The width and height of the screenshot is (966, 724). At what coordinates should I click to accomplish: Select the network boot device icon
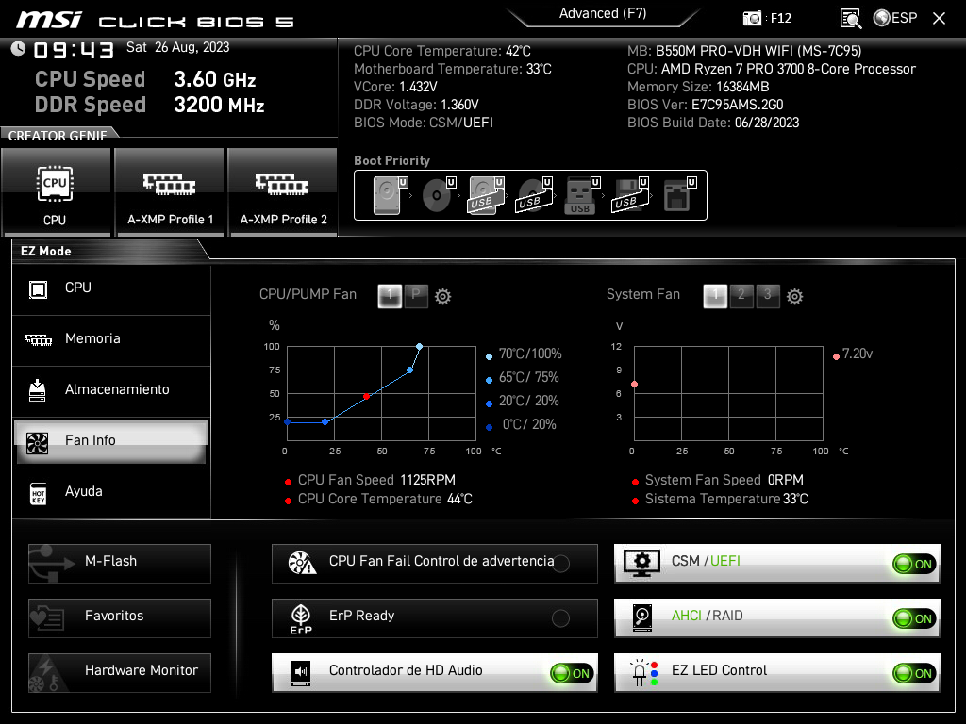tap(679, 195)
